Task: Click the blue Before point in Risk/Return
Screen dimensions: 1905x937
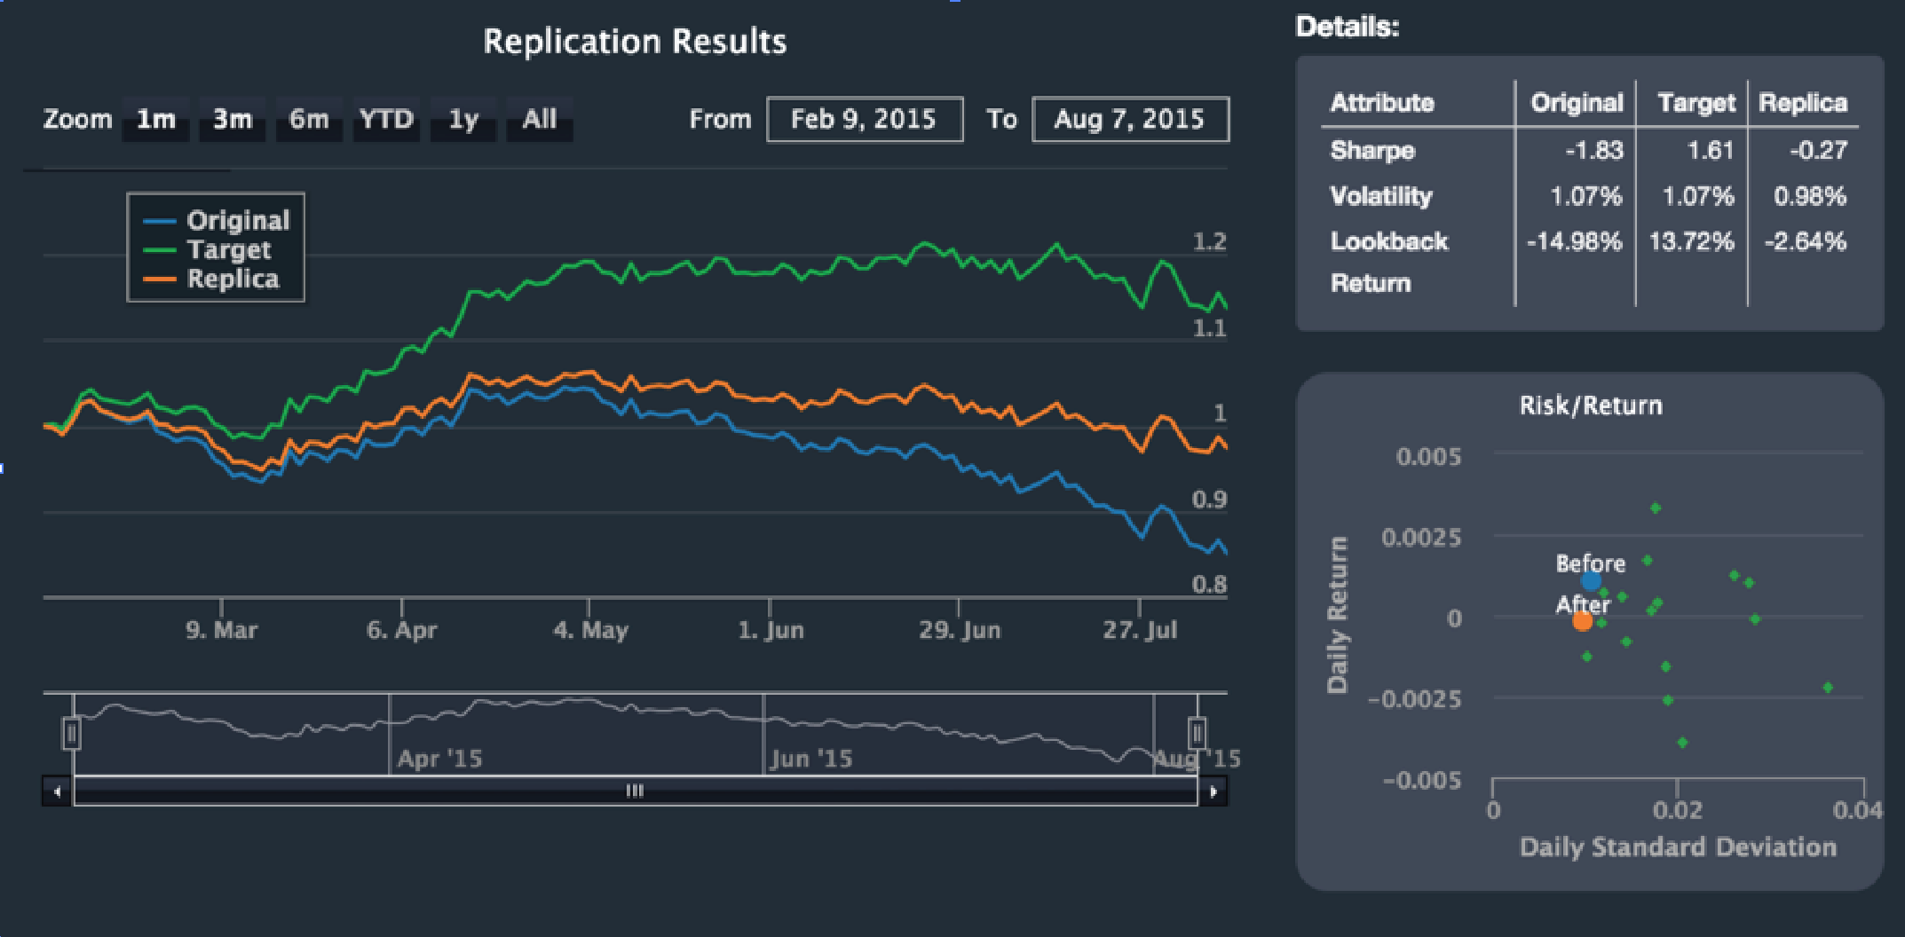Action: pyautogui.click(x=1591, y=581)
